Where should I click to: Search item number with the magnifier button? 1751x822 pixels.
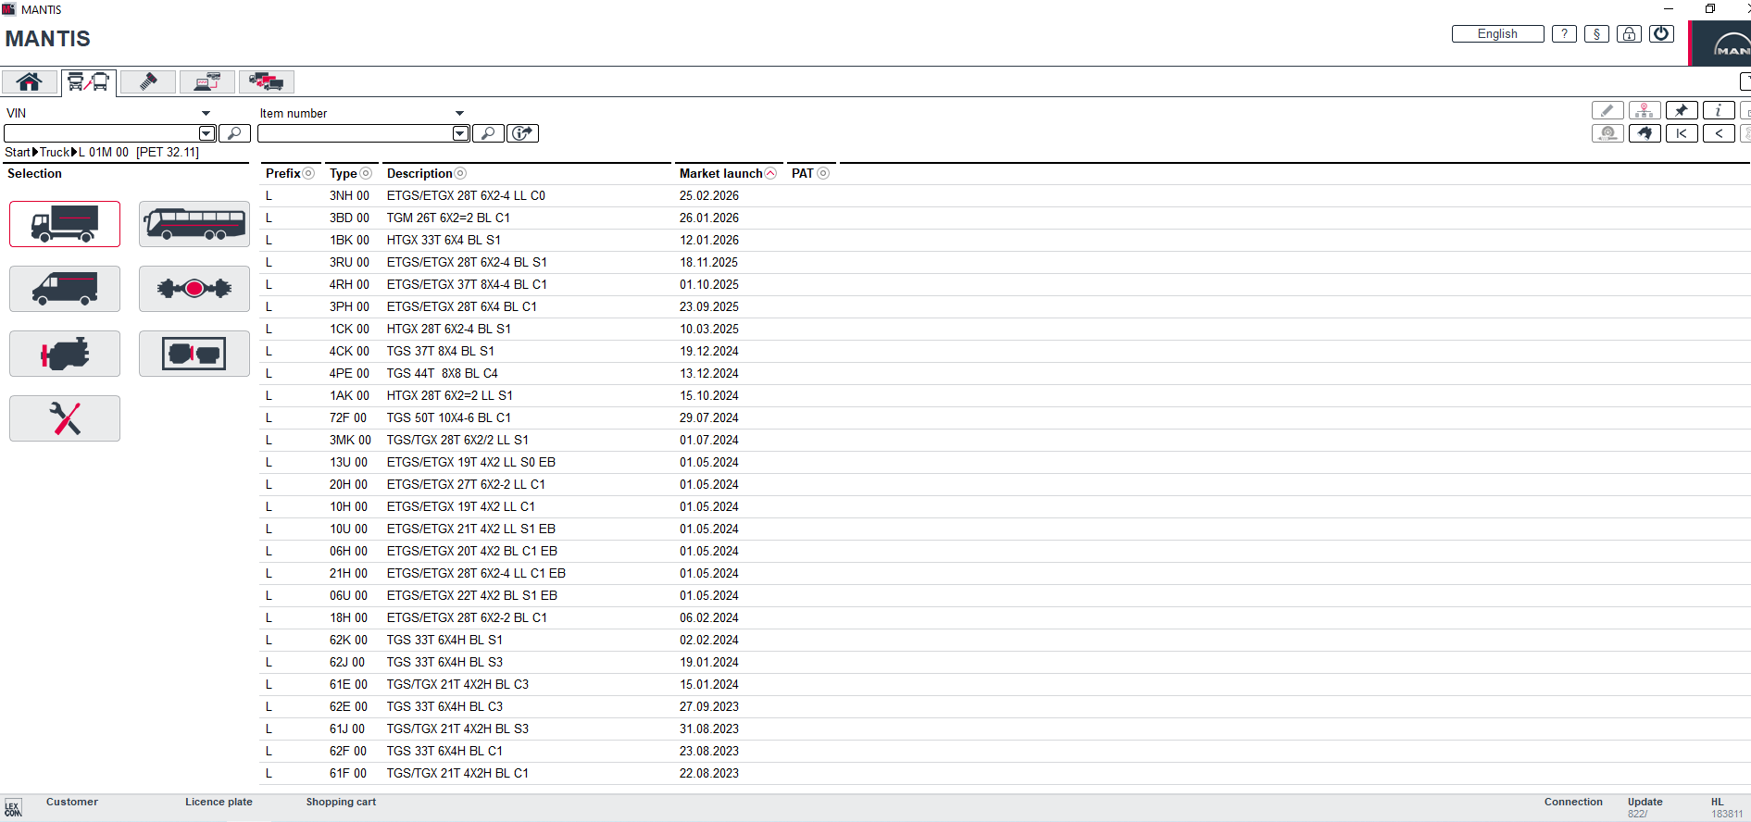tap(488, 133)
